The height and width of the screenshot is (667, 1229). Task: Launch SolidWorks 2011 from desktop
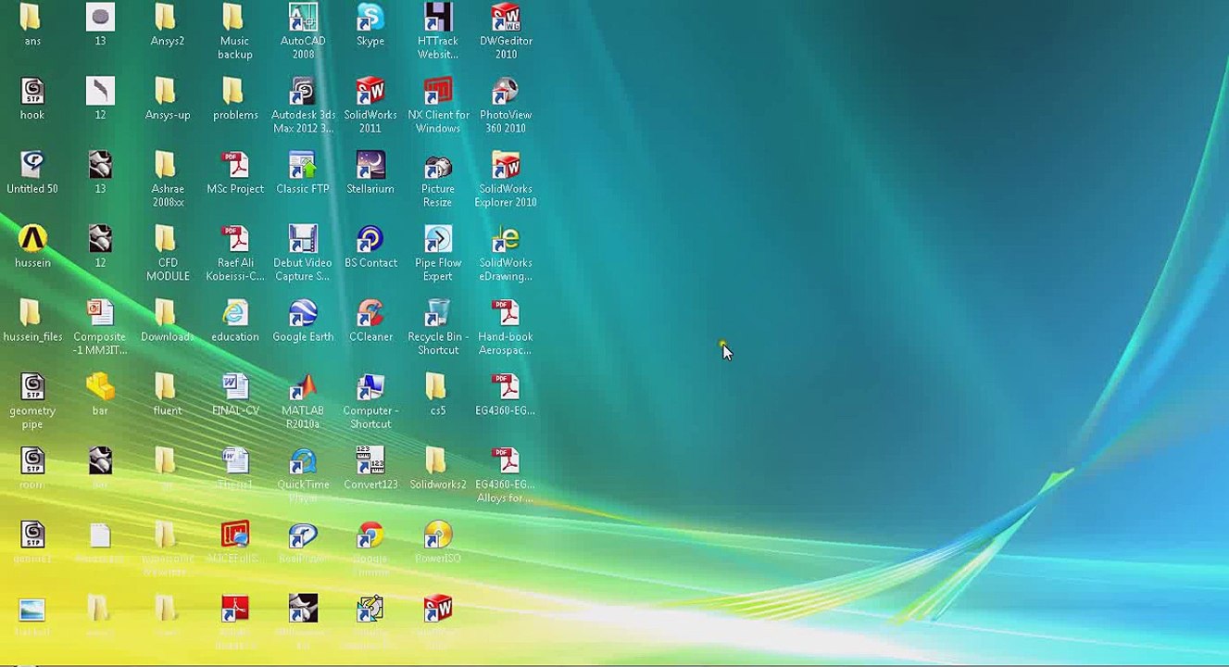pyautogui.click(x=370, y=92)
